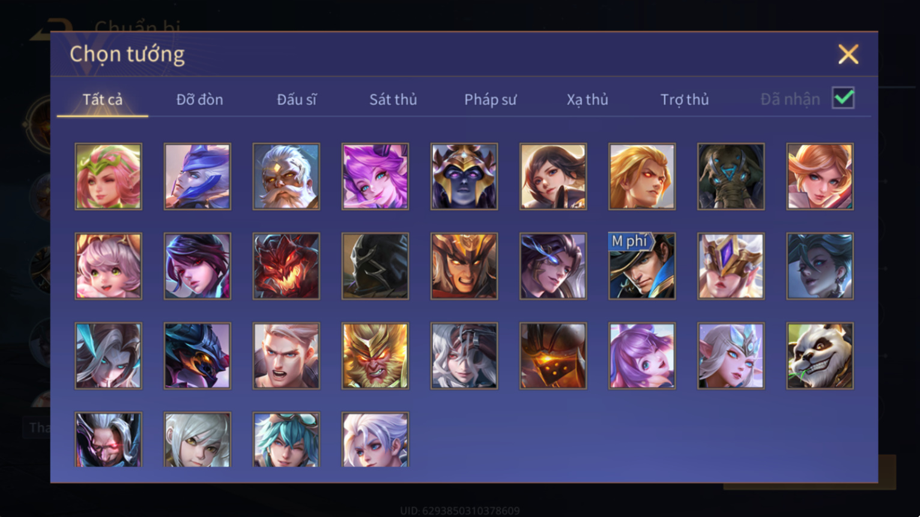This screenshot has height=517, width=920.
Task: Select the golden-helmet purple-faced hero
Action: (464, 177)
